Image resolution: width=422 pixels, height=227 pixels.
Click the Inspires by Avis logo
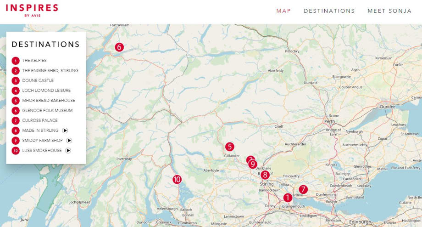click(32, 11)
